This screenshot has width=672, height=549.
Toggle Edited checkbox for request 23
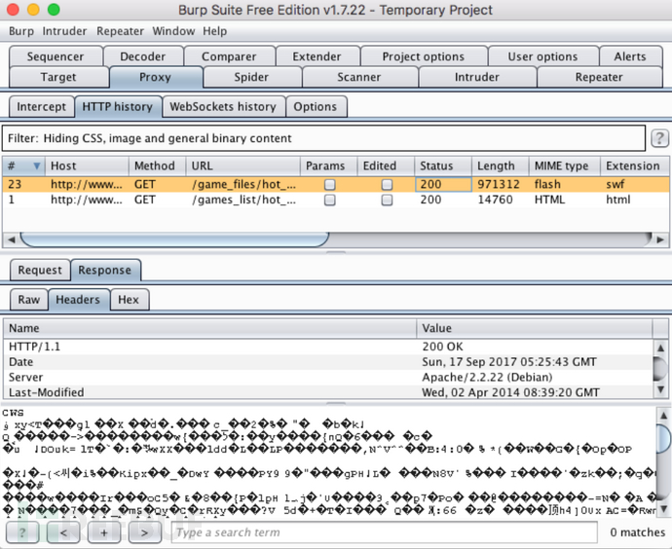387,185
